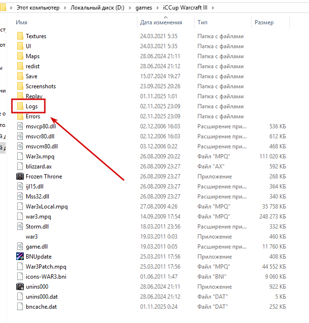Click size 111 020 КБ of War3x.mpq
The image size is (309, 323).
pyautogui.click(x=273, y=156)
